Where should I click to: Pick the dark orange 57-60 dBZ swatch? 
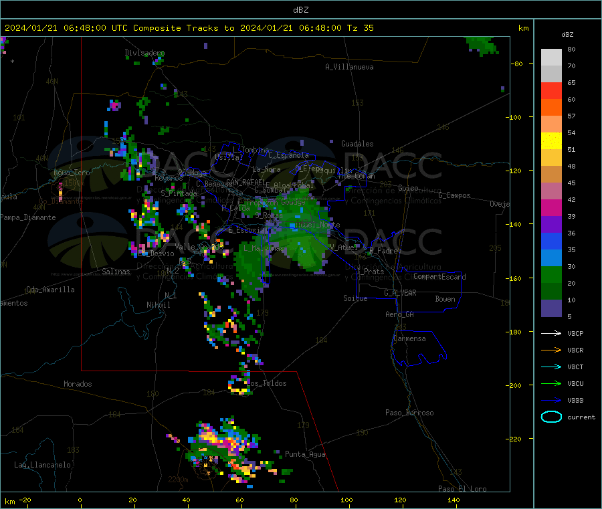551,108
